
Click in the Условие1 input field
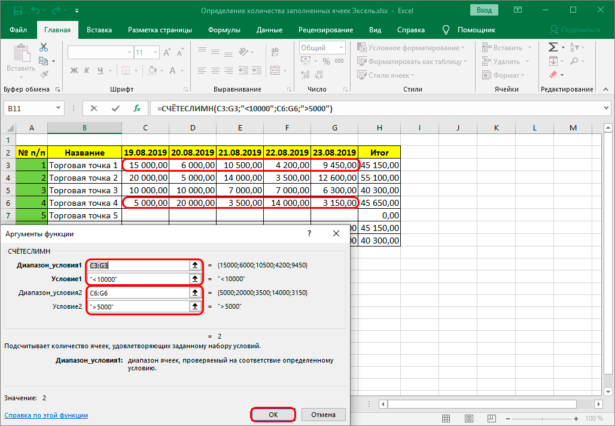(x=139, y=279)
